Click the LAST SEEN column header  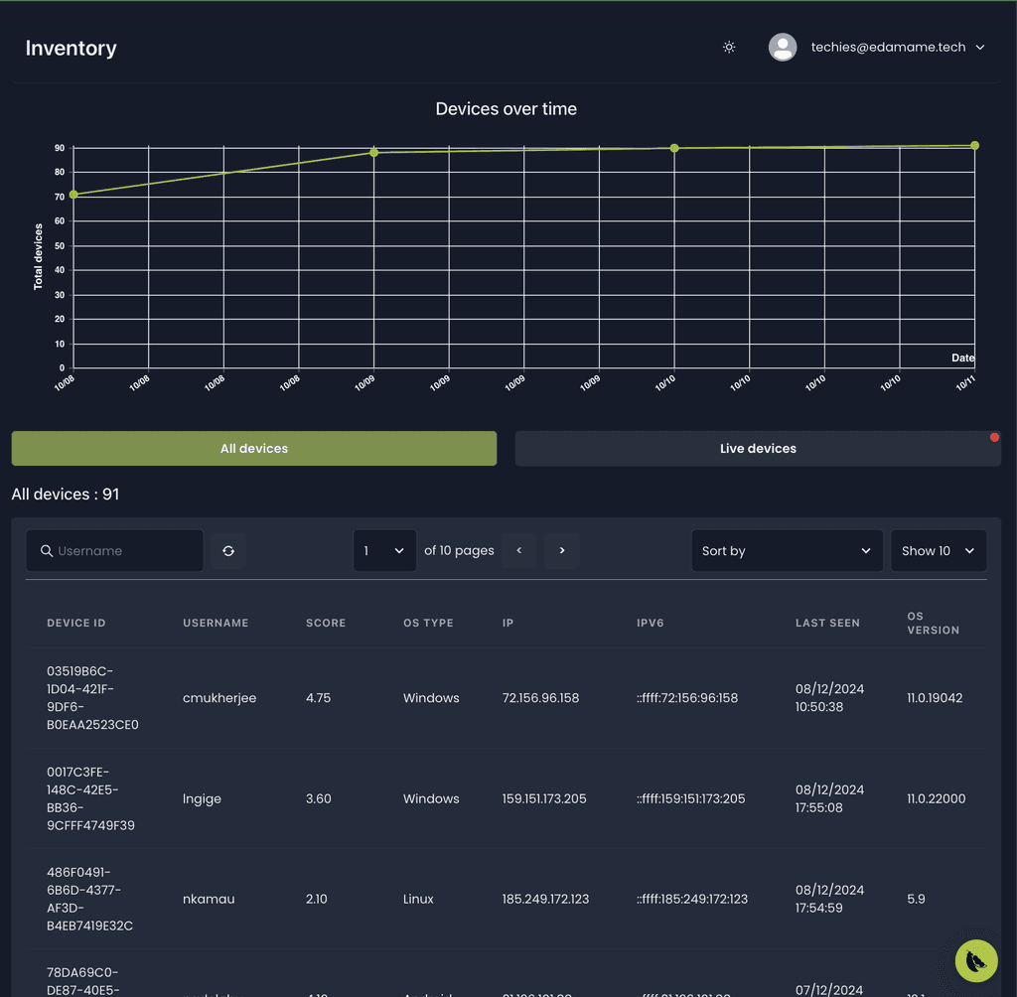[827, 623]
